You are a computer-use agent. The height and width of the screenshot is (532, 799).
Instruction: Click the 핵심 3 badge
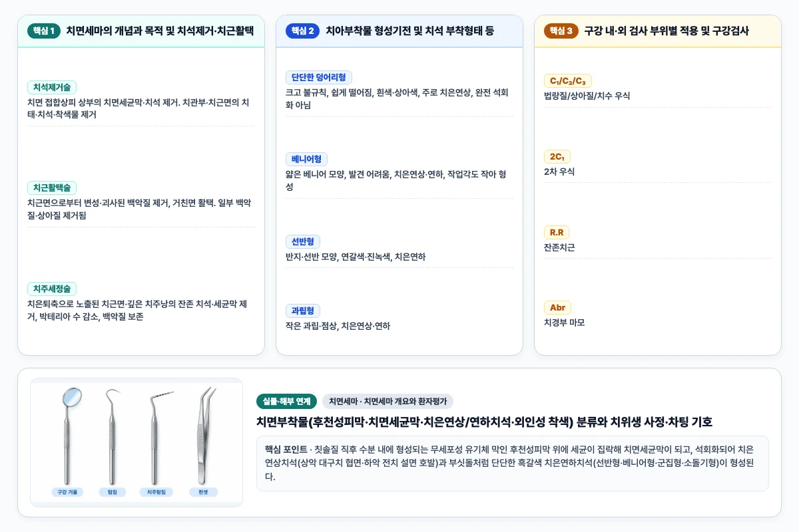pos(561,31)
